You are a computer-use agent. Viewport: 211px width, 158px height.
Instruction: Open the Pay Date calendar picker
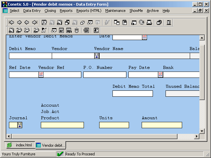(160, 75)
